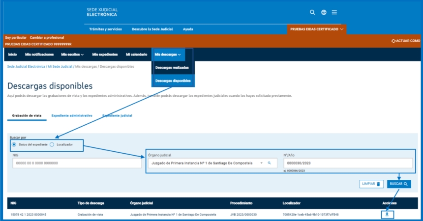Expand the Órgano judicial dropdown arrow
The image size is (423, 221).
coord(261,163)
